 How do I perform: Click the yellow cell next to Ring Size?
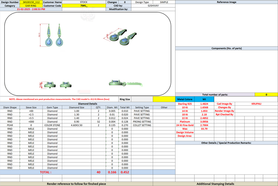click(164, 99)
